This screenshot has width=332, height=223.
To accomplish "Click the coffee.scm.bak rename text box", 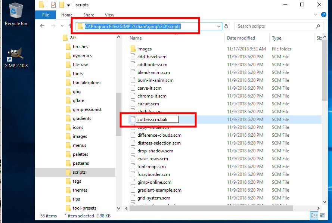I will click(157, 120).
